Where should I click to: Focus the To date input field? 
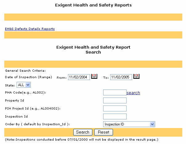coord(121,77)
